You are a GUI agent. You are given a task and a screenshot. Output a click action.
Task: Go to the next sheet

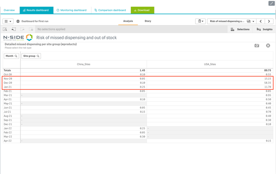[269, 21]
